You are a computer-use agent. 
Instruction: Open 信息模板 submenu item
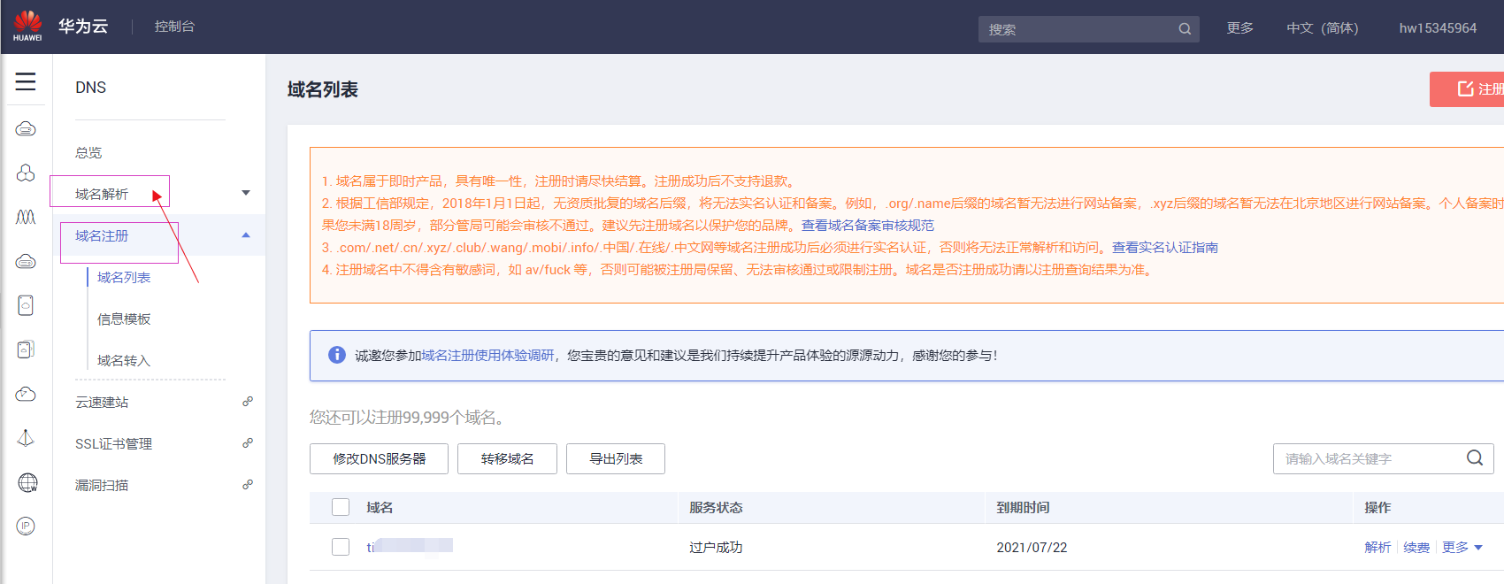click(124, 319)
